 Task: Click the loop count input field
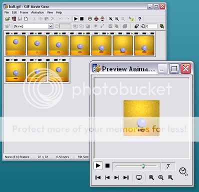pyautogui.click(x=151, y=26)
